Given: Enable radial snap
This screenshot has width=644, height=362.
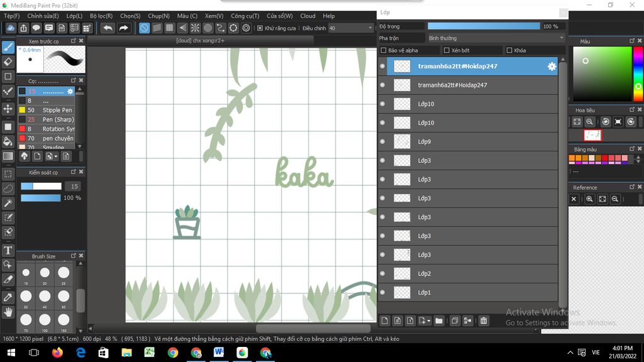Looking at the screenshot, I should (x=195, y=28).
